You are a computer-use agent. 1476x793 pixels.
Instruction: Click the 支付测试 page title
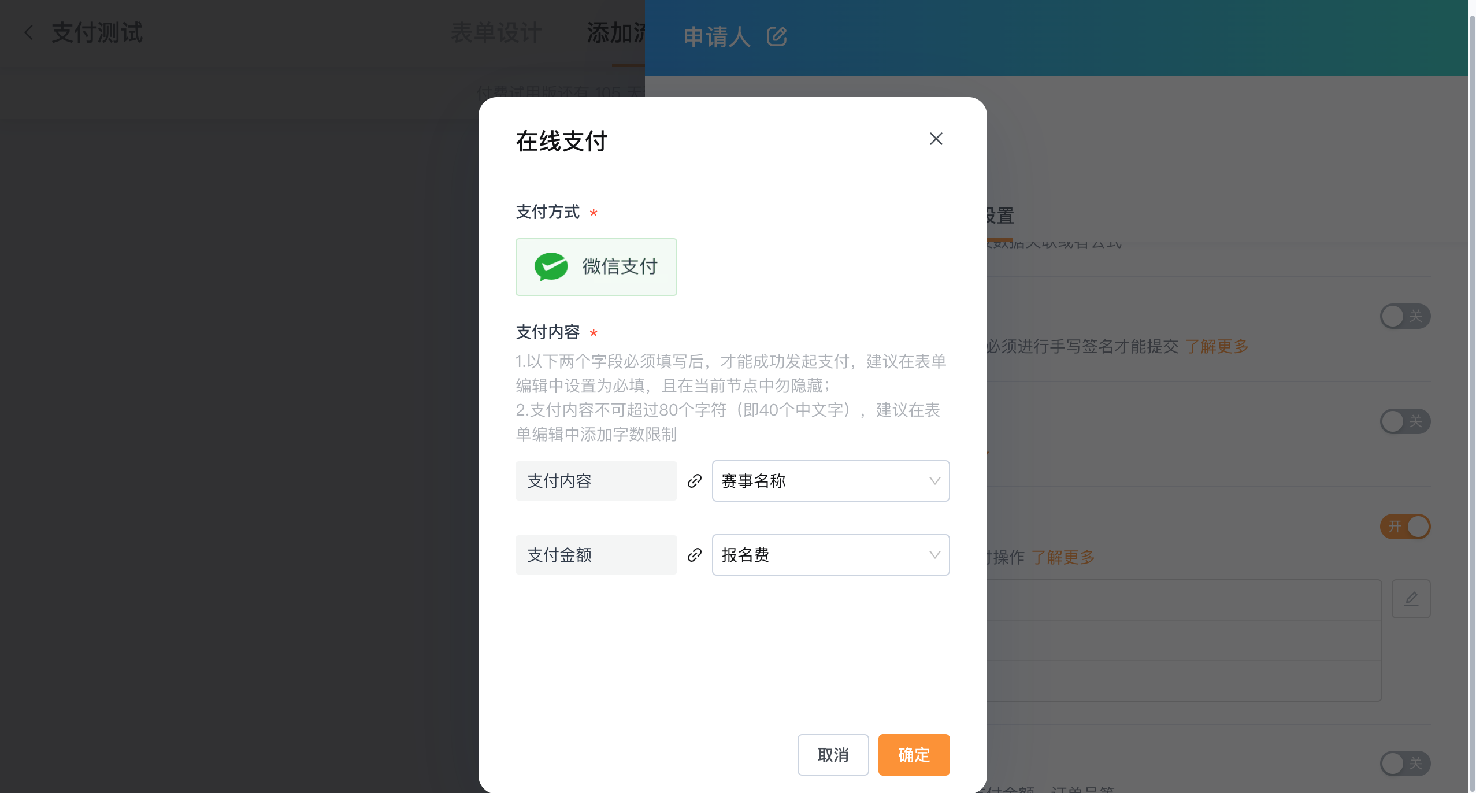(x=97, y=32)
